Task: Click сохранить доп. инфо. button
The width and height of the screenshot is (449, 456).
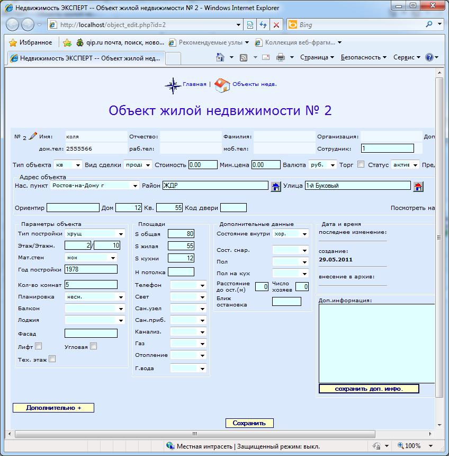Action: tap(369, 389)
